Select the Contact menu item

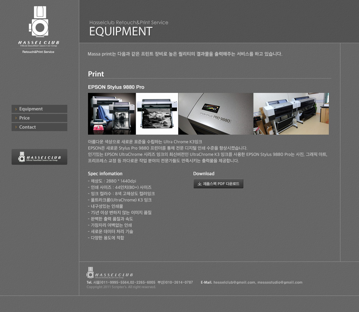(27, 127)
